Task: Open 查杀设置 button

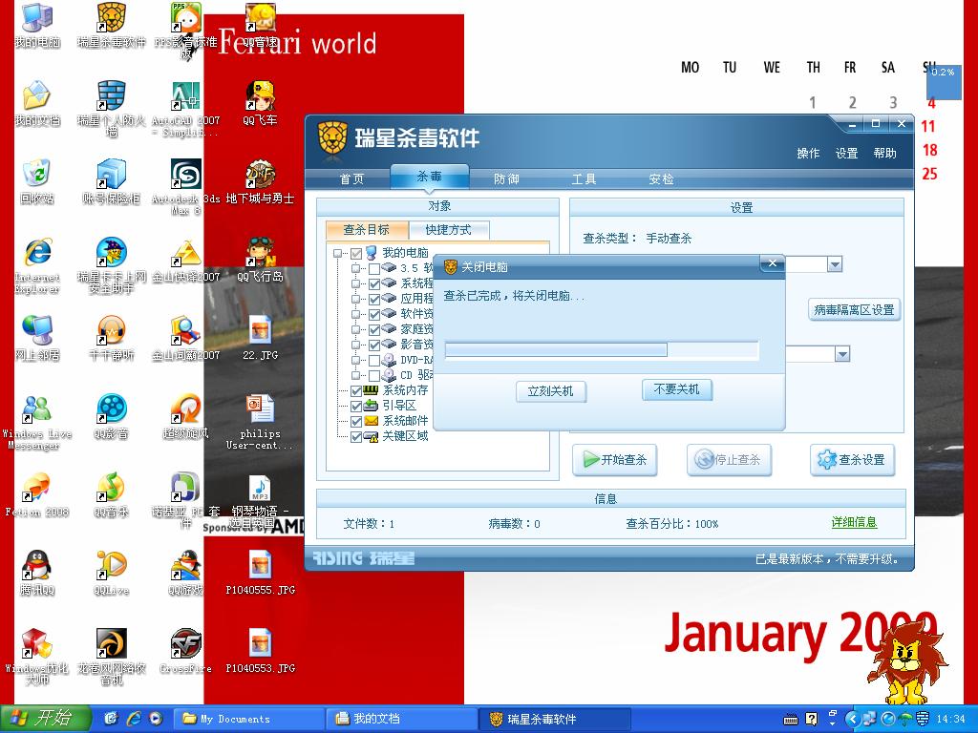Action: (x=852, y=460)
